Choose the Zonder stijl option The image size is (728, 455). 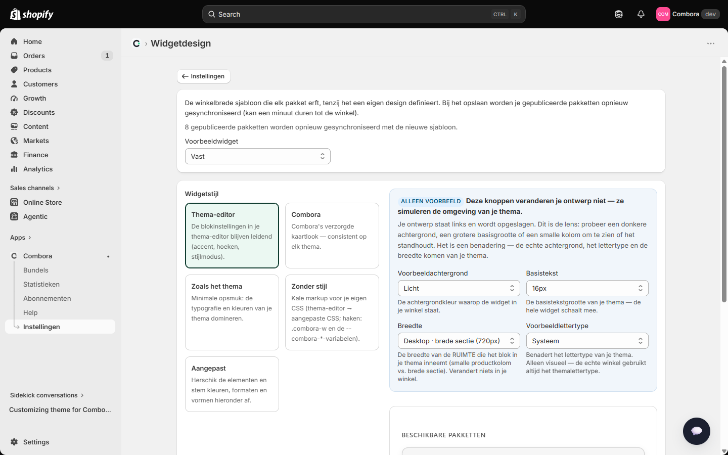(332, 312)
